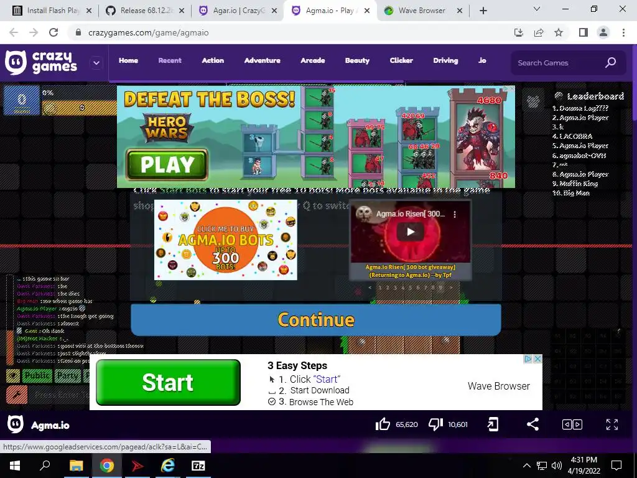Screen dimensions: 637x478
Task: Go back in browser history
Action: (14, 32)
